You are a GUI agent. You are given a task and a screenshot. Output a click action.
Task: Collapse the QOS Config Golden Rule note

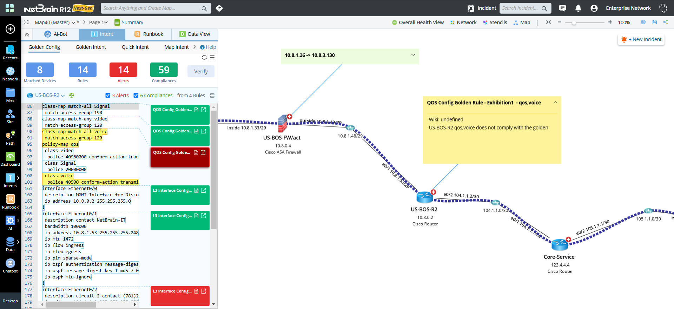point(555,103)
